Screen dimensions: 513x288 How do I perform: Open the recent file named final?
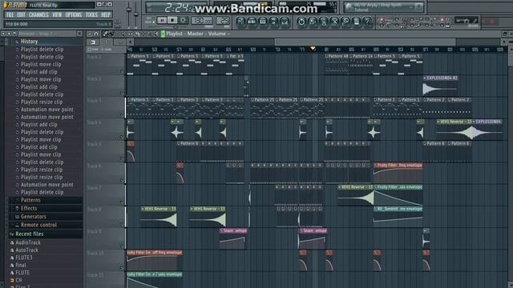[20, 265]
